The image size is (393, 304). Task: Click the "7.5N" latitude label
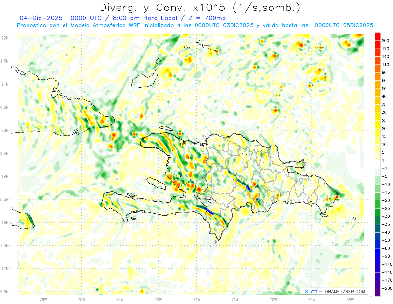coord(5,245)
